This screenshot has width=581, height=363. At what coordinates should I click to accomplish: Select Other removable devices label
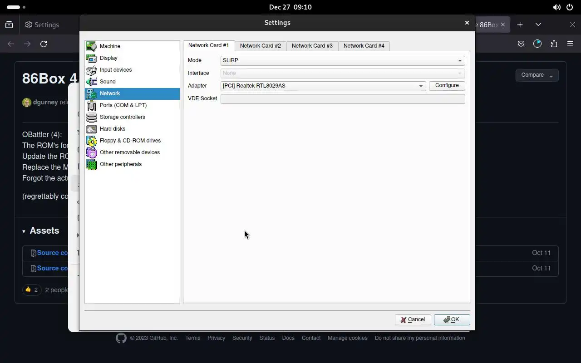130,152
